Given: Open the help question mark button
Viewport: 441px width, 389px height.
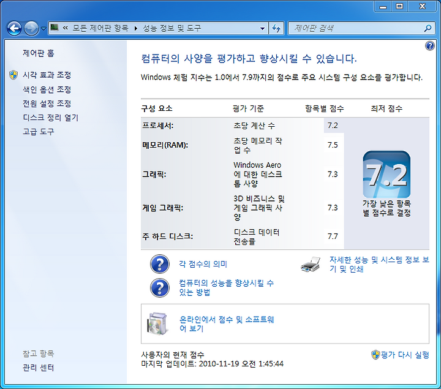Looking at the screenshot, I should coord(429,46).
